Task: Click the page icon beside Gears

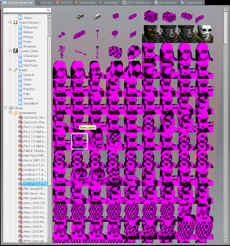Action: (20, 84)
